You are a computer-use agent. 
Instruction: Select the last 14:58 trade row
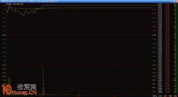pos(168,92)
